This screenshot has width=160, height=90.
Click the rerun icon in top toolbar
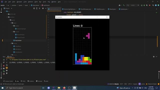click(x=142, y=5)
